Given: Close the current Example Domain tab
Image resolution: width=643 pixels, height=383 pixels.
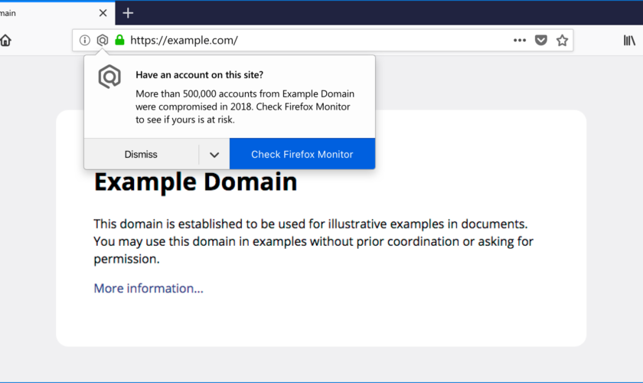Looking at the screenshot, I should [x=103, y=13].
